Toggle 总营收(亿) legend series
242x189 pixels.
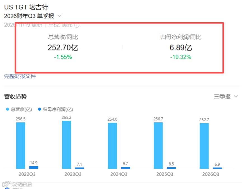(19, 109)
